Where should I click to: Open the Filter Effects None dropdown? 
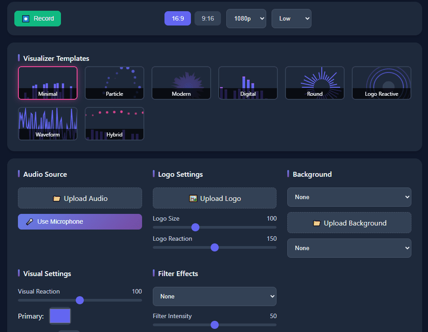click(x=214, y=296)
